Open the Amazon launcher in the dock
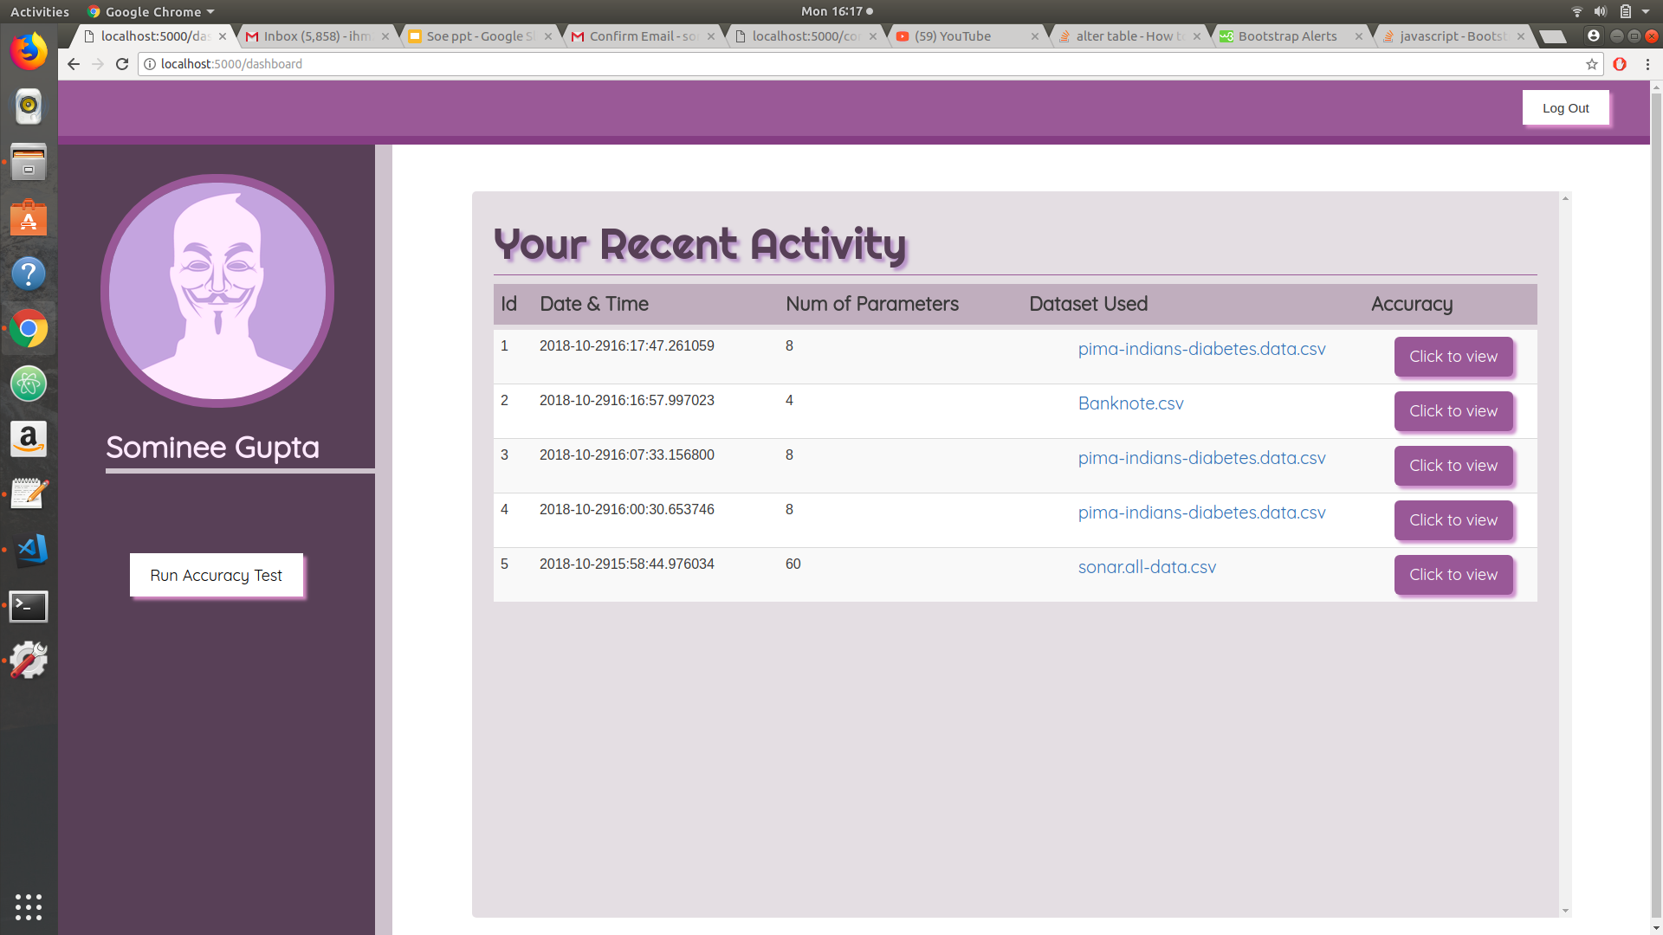 coord(29,440)
